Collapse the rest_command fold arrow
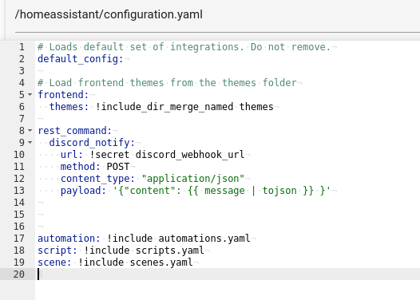420x300 pixels. tap(30, 131)
